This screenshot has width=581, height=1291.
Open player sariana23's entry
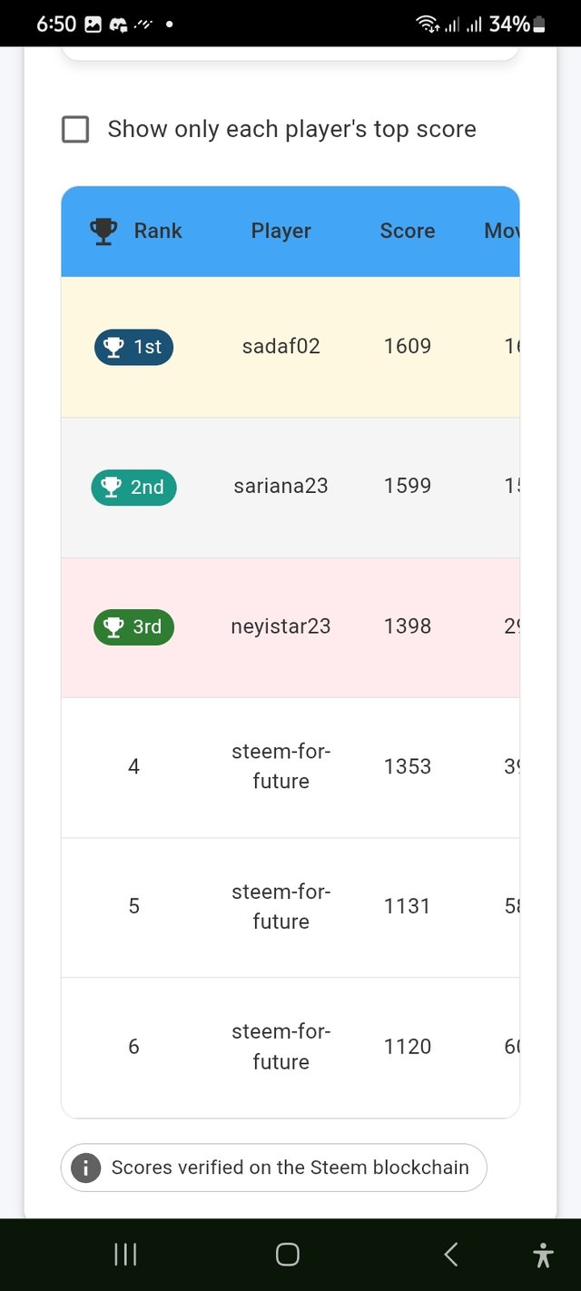pos(281,487)
